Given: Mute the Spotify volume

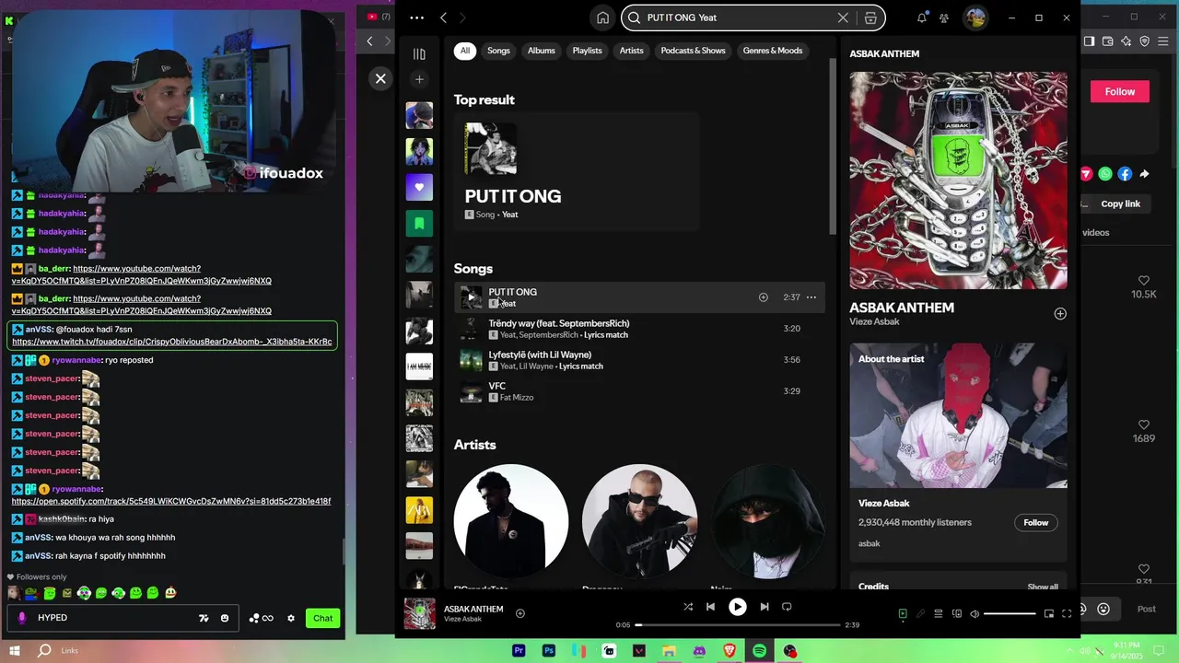Looking at the screenshot, I should 975,614.
